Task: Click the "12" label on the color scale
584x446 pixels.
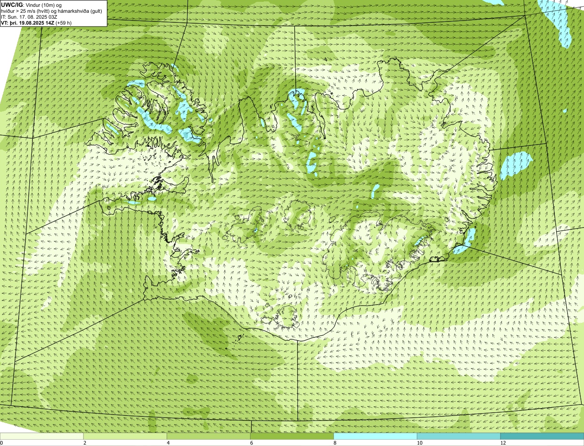Action: tap(503, 443)
